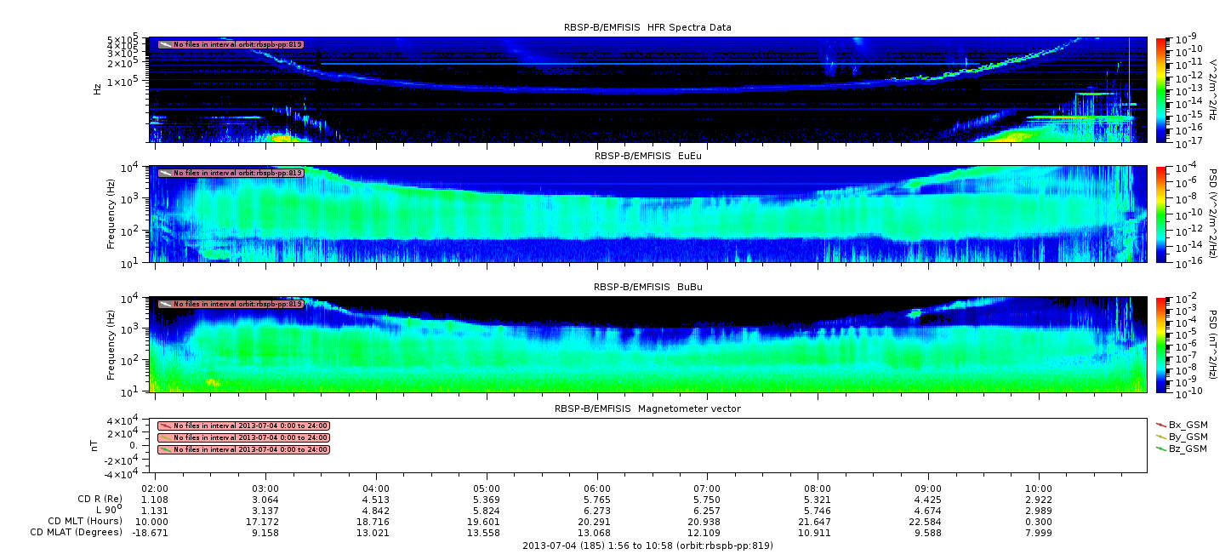Click the 'RBSP-B/EMFISIS EuEu' plot title
This screenshot has width=1231, height=560.
(x=647, y=157)
